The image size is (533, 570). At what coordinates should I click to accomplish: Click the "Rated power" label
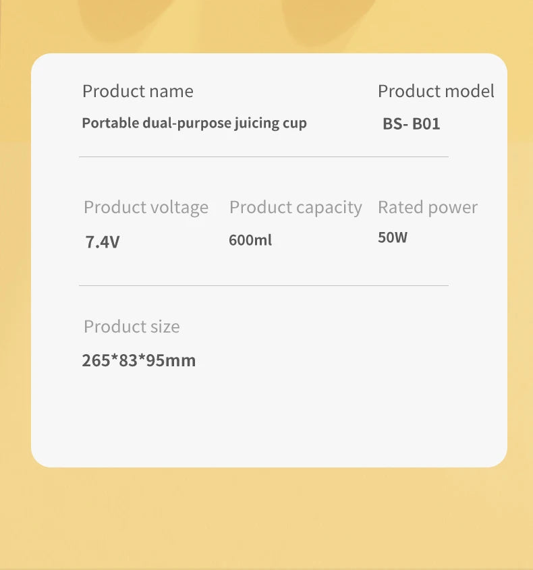point(428,207)
